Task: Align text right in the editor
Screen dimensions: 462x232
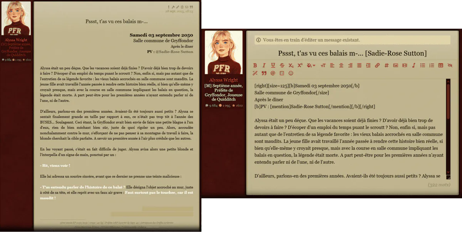Action: [x=350, y=65]
